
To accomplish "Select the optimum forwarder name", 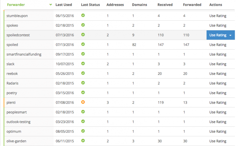I will pos(14,131).
